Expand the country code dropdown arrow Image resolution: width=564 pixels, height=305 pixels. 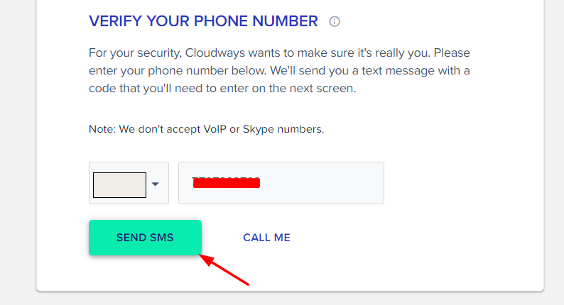(x=156, y=184)
